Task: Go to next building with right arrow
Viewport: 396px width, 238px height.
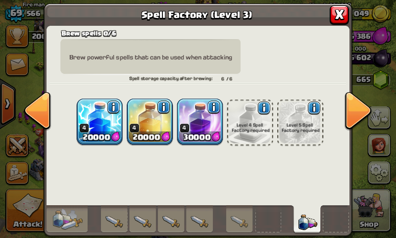Action: tap(357, 110)
